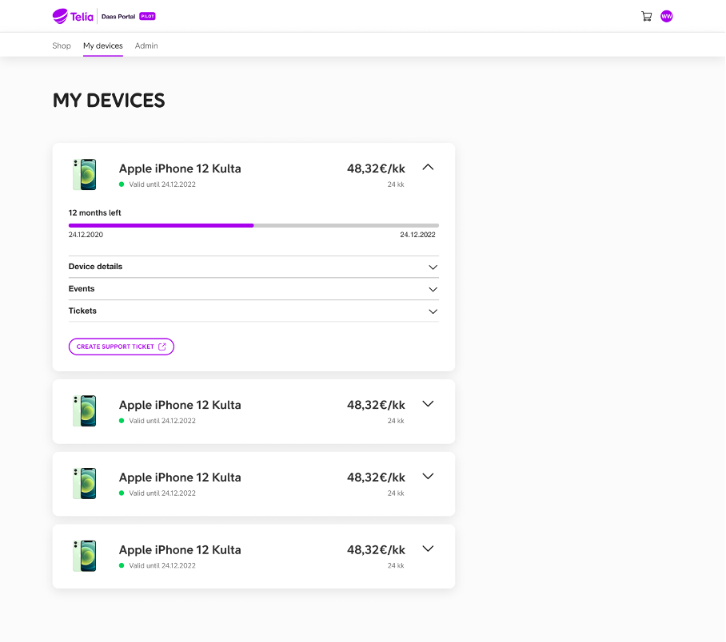Click the first card's '24 kk' term label
This screenshot has width=726, height=642.
[396, 184]
